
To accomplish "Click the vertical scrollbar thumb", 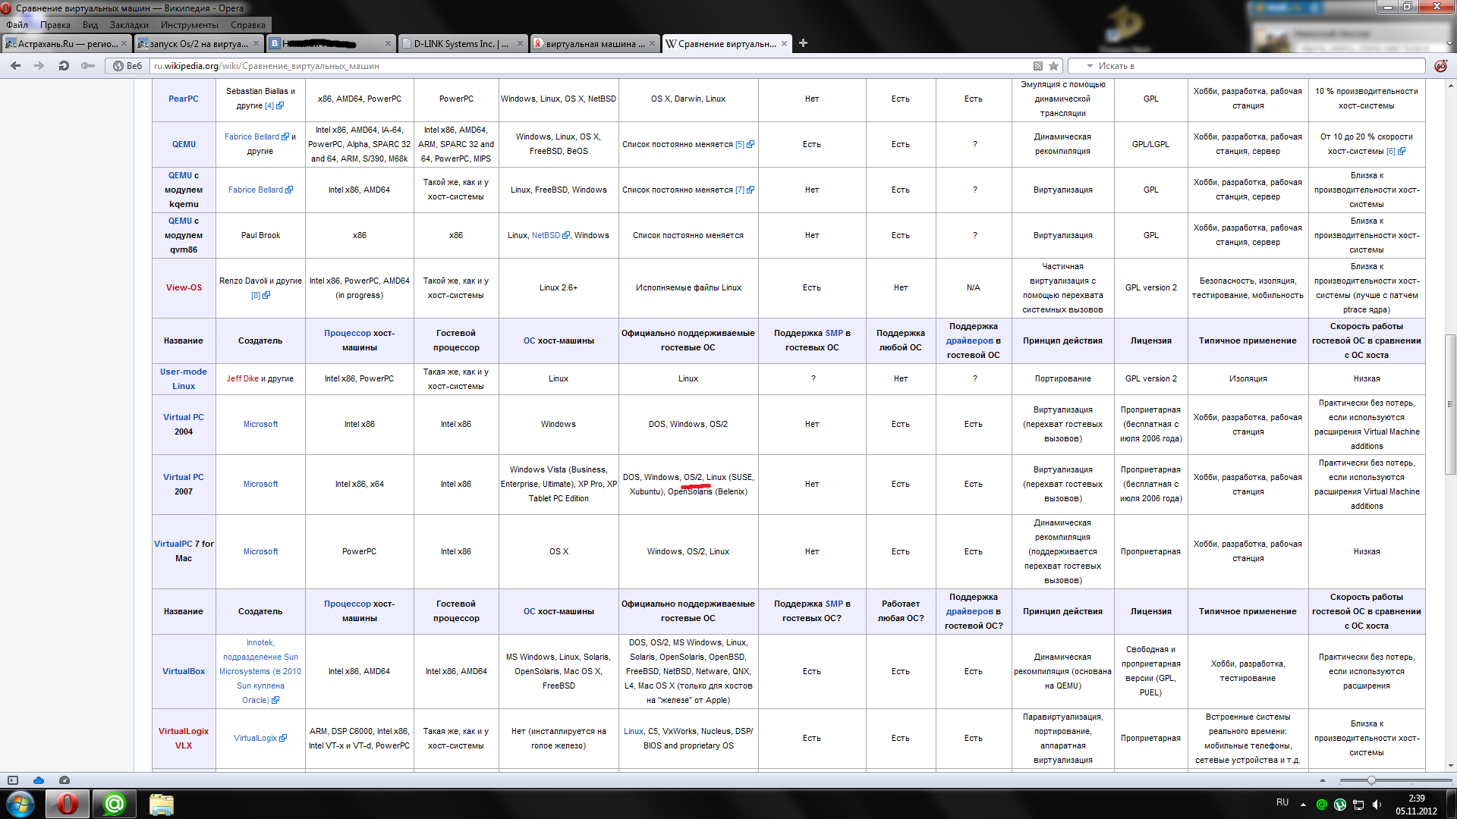I will (1450, 404).
